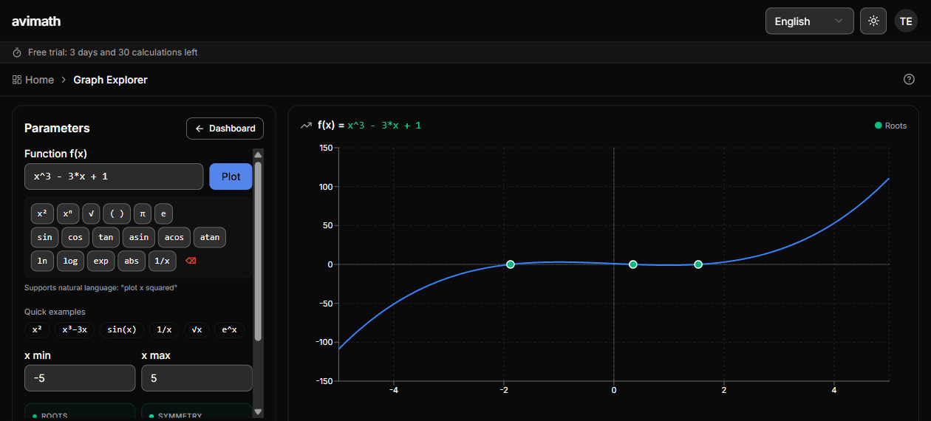Insert the π constant key
This screenshot has height=421, width=931.
point(142,214)
